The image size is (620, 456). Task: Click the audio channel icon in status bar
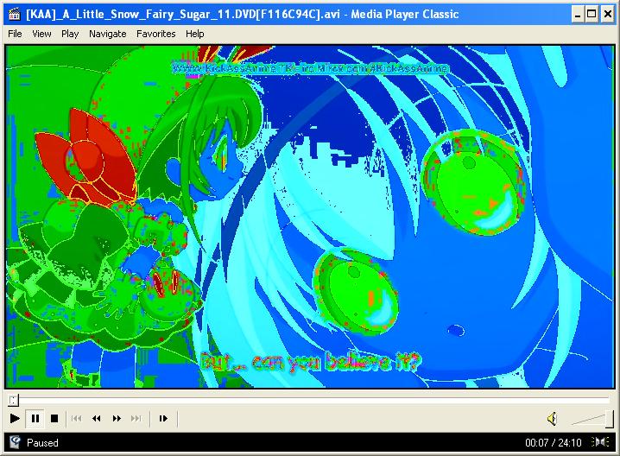point(600,442)
